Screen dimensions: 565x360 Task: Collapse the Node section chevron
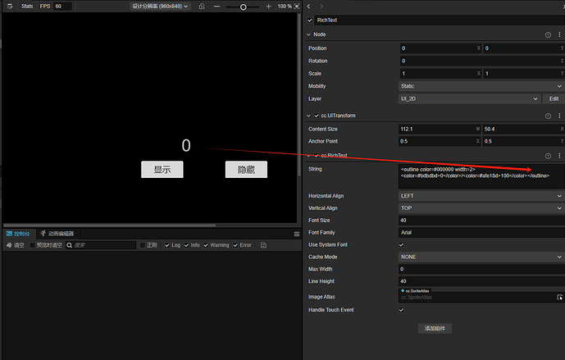308,34
